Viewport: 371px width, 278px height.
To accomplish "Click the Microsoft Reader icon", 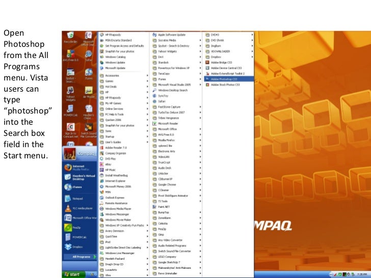I will 154,124.
